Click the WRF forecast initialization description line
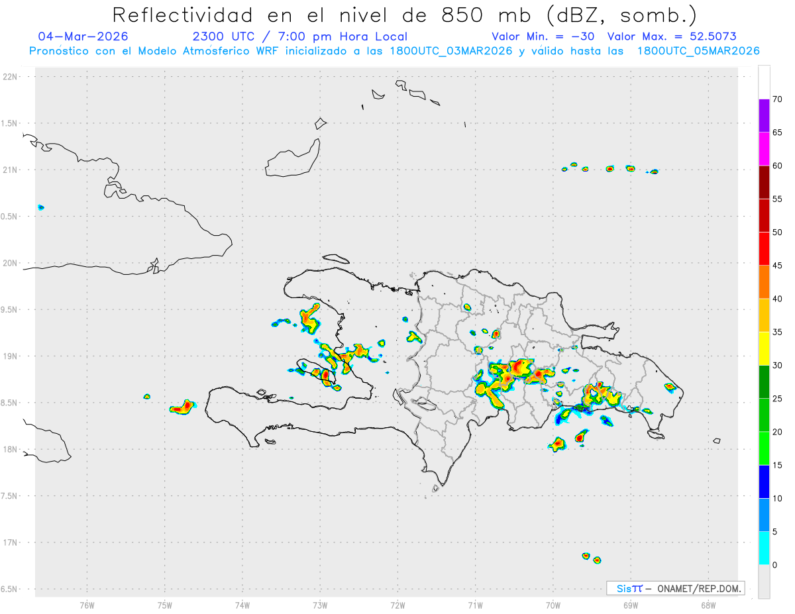This screenshot has width=795, height=614. (394, 51)
